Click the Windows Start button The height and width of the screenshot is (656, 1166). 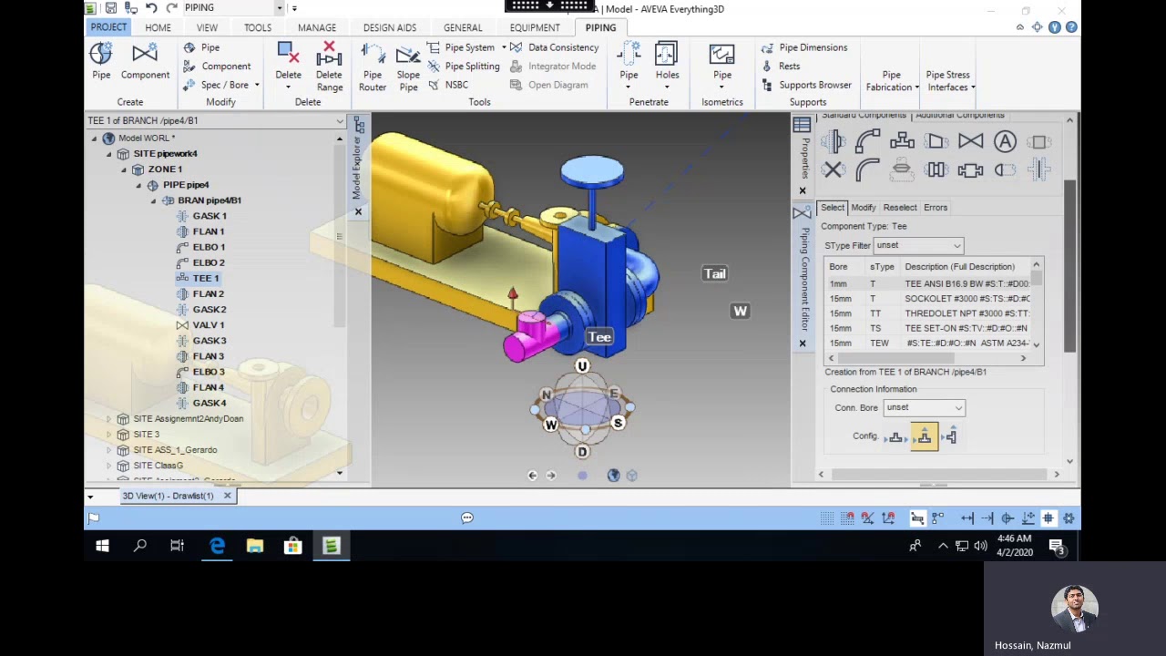pyautogui.click(x=102, y=546)
